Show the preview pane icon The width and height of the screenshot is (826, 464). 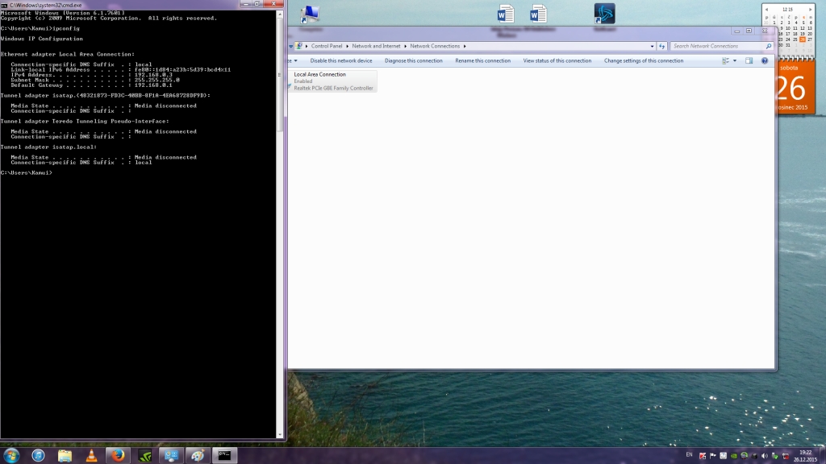click(x=749, y=60)
